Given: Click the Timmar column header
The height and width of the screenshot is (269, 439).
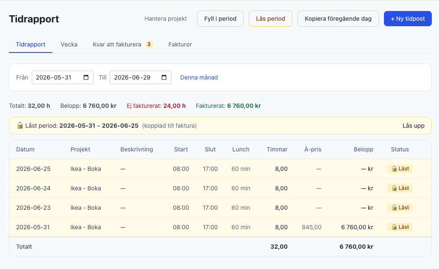Looking at the screenshot, I should (277, 149).
